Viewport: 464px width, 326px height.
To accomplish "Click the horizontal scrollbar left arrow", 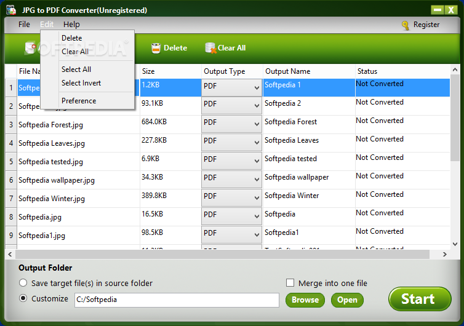I will tap(10, 254).
